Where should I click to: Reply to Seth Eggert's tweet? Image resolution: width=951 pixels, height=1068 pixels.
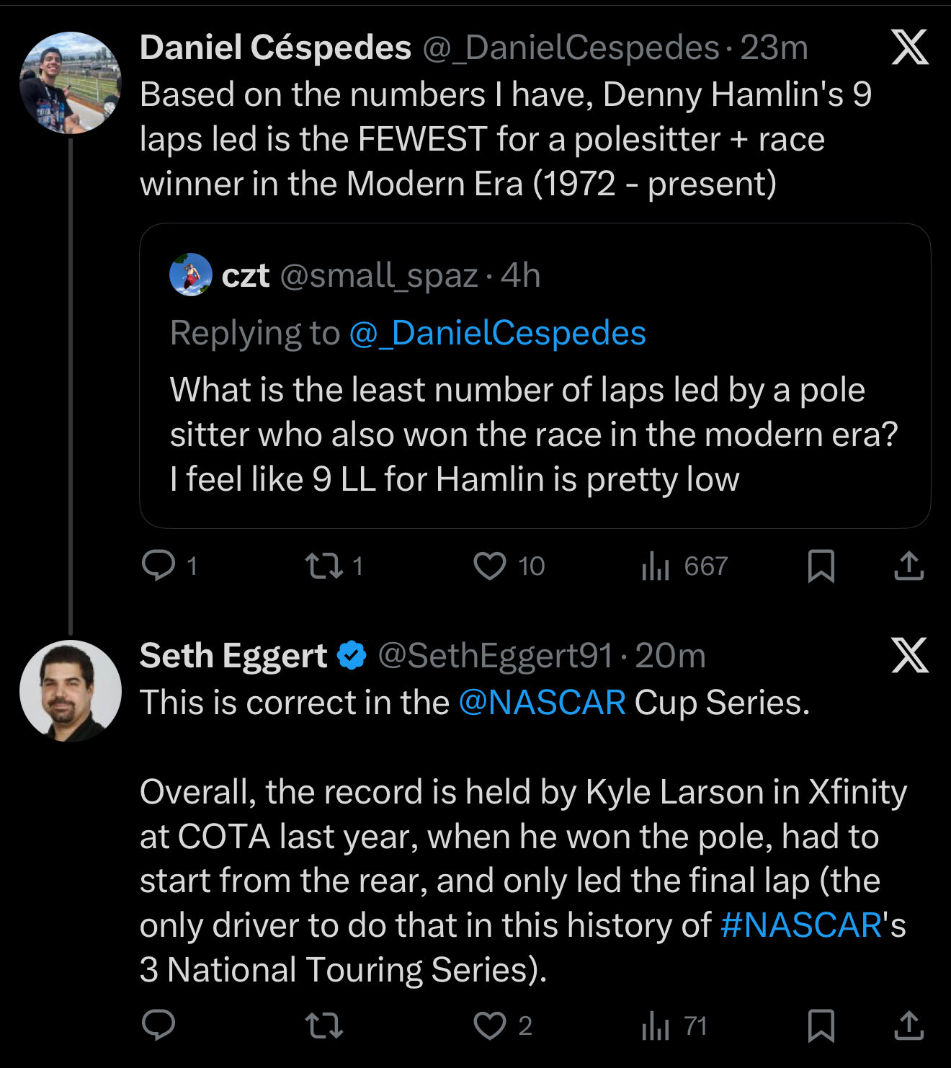tap(158, 1025)
